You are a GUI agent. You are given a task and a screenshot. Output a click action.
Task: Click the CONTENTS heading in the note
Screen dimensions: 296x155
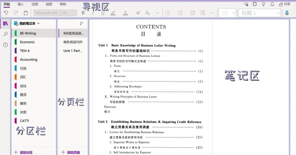tap(151, 27)
